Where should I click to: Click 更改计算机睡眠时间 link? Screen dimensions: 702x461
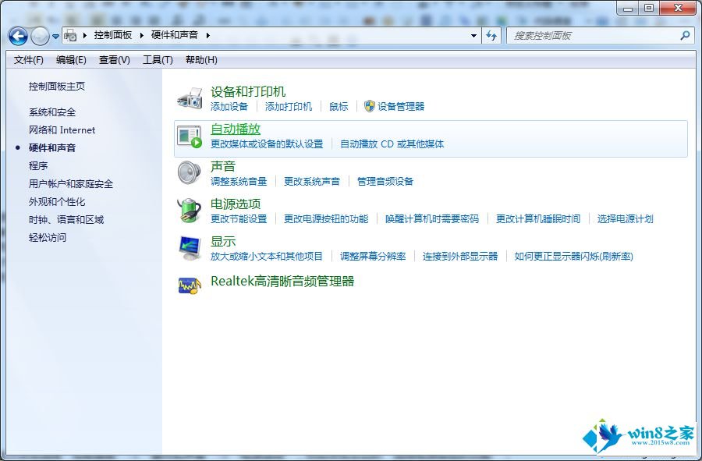(538, 219)
